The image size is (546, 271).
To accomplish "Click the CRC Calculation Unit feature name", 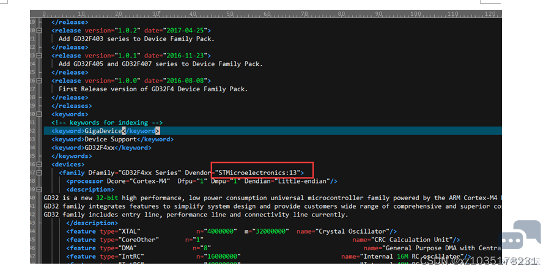I will point(412,240).
